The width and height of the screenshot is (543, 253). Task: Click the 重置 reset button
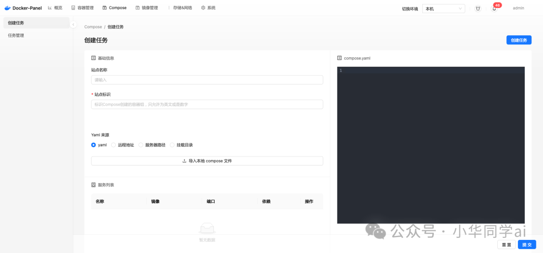coord(506,244)
